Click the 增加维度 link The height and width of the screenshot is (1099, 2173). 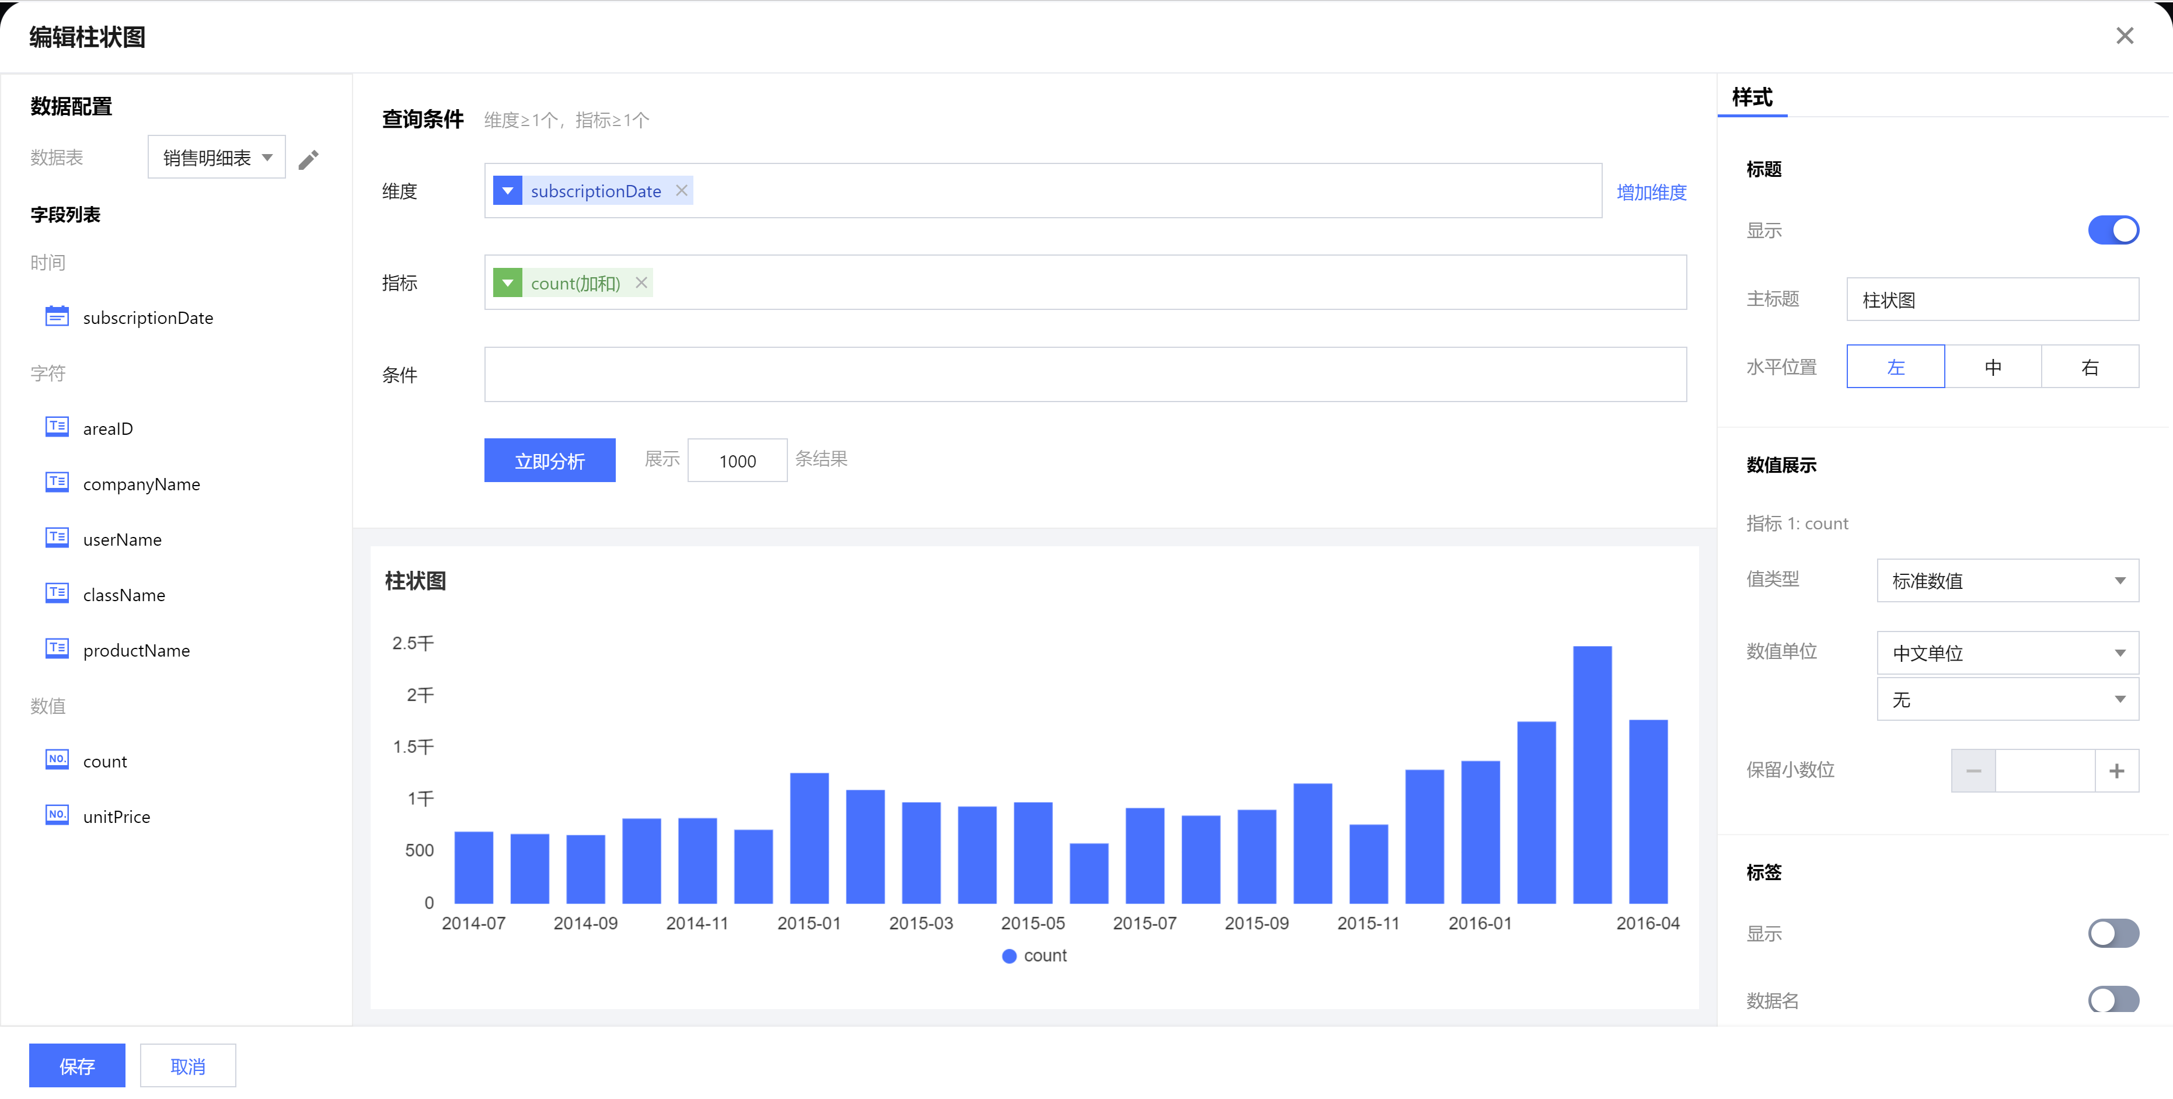click(x=1651, y=192)
